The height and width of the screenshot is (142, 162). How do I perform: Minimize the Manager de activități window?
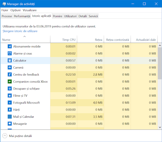point(133,4)
